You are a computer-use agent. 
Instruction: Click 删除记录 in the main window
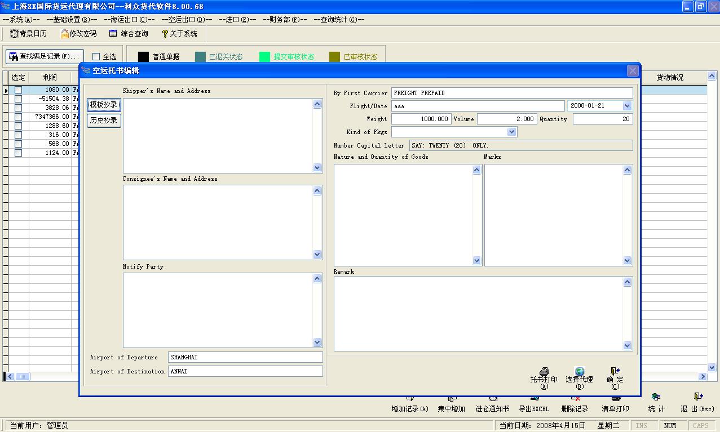[x=575, y=408]
